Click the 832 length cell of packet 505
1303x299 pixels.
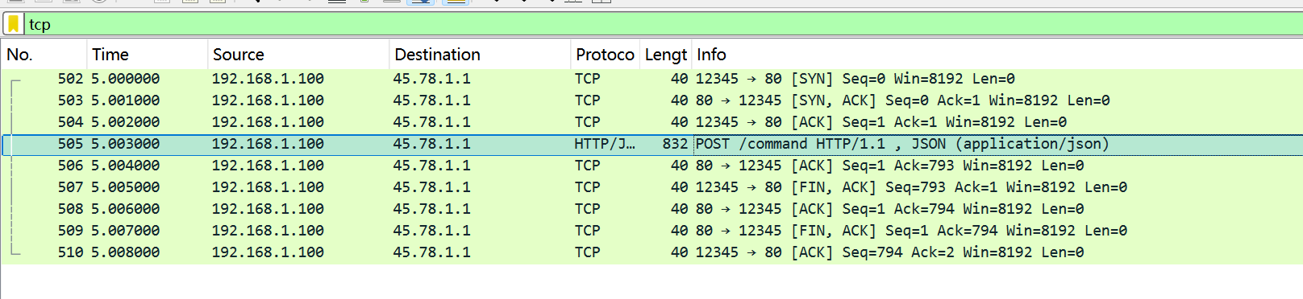(x=675, y=144)
